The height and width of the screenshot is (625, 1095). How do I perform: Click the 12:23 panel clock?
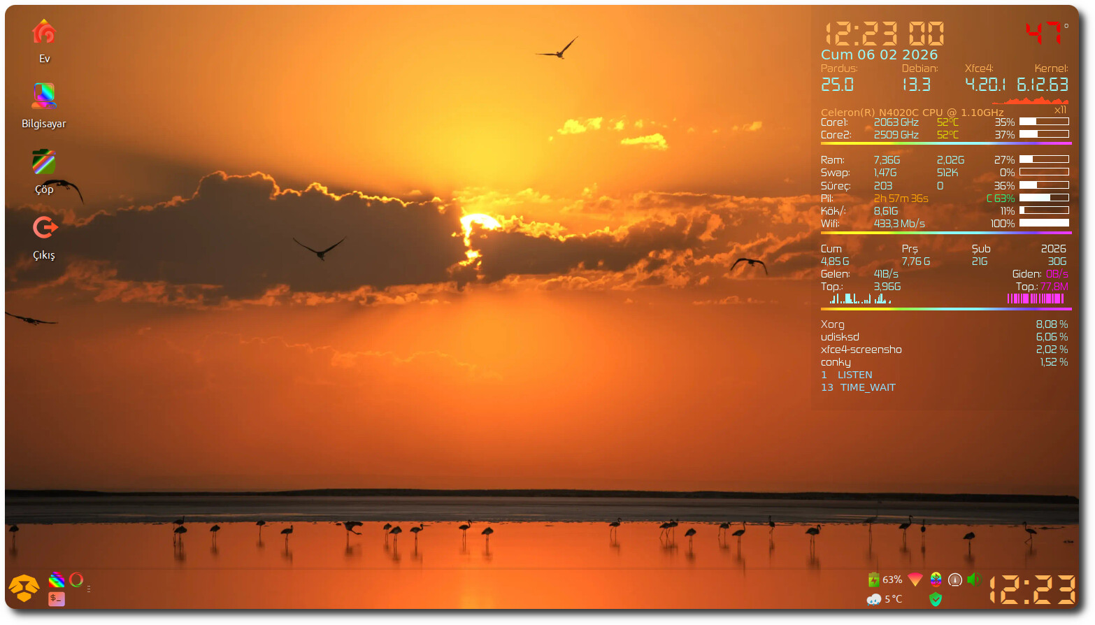pyautogui.click(x=1032, y=589)
